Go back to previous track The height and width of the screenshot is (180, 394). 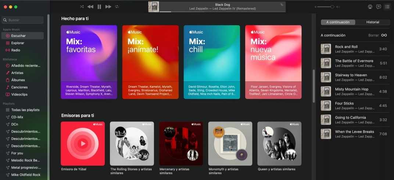(90, 7)
